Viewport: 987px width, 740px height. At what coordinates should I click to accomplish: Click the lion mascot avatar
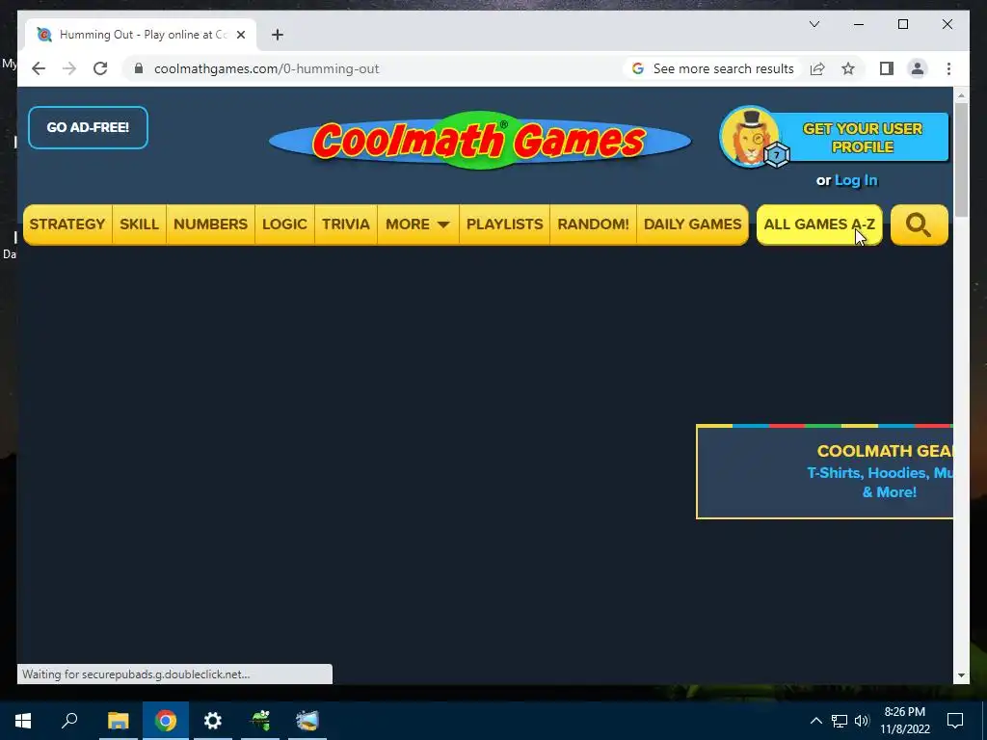pyautogui.click(x=750, y=137)
